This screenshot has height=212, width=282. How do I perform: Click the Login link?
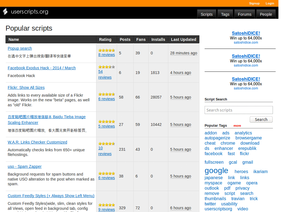tap(270, 3)
